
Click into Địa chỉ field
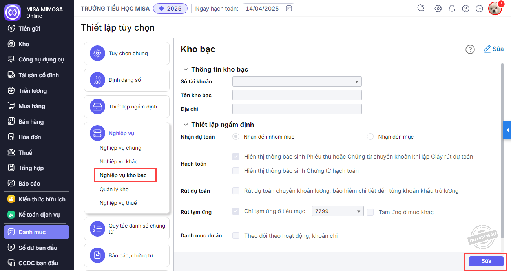pos(297,109)
